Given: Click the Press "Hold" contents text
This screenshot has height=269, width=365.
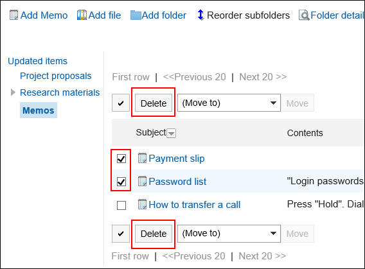Looking at the screenshot, I should coord(325,204).
